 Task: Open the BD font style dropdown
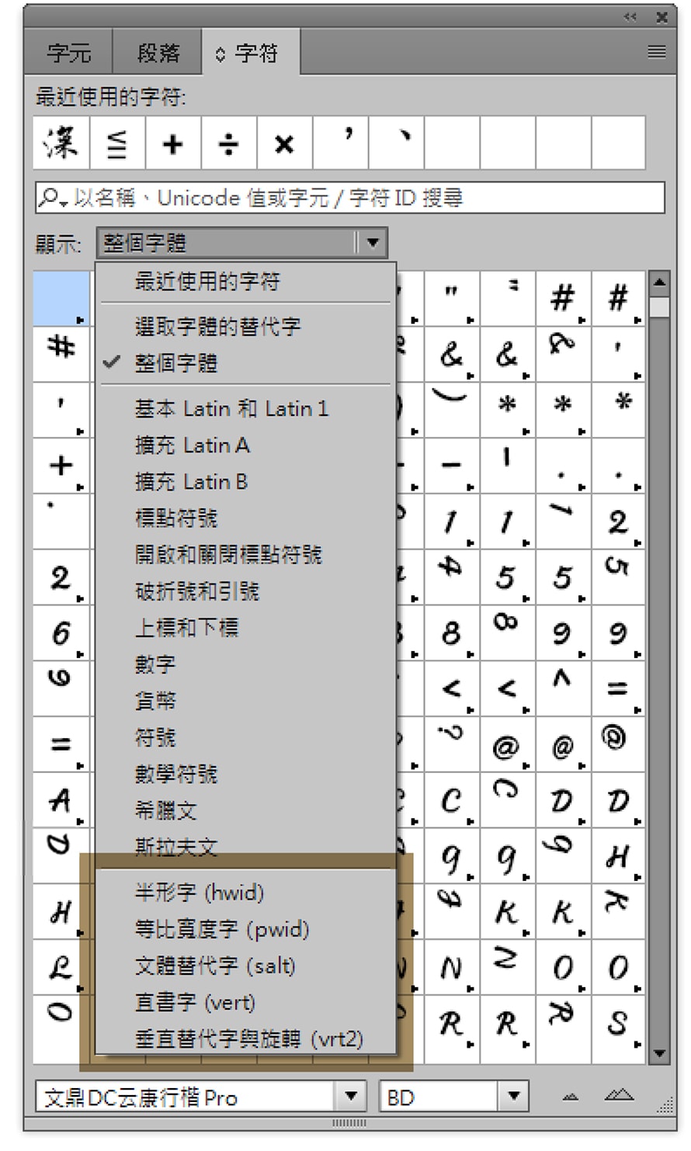pyautogui.click(x=512, y=1097)
